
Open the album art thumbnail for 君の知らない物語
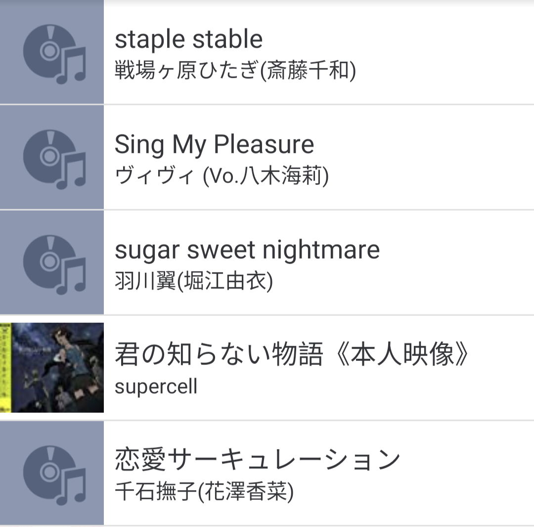52,368
